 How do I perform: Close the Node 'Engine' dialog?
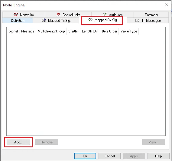166,5
